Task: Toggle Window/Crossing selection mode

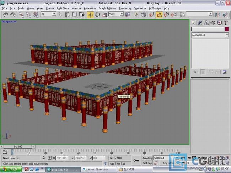Action: pos(82,15)
